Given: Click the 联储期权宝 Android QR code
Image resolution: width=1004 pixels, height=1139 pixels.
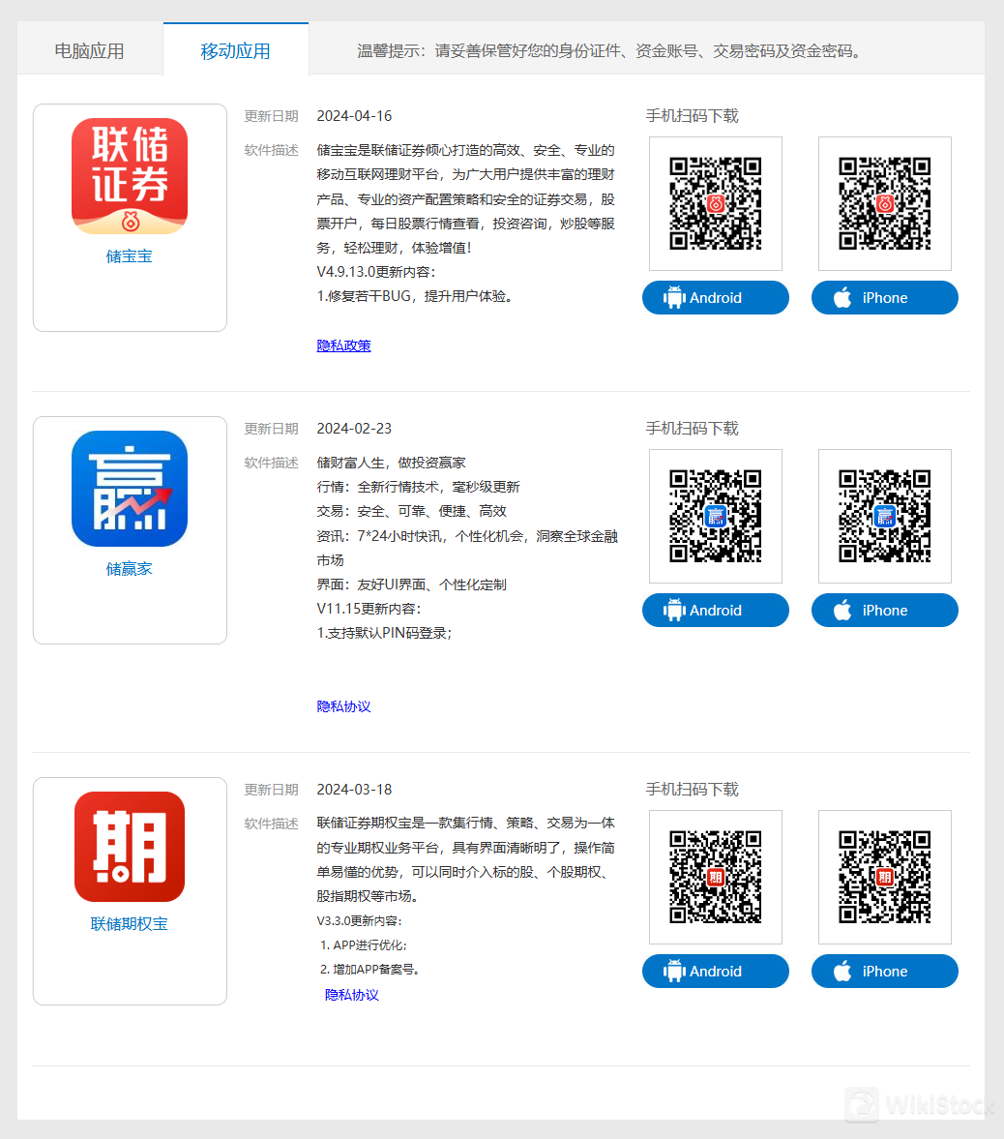Looking at the screenshot, I should pos(715,877).
